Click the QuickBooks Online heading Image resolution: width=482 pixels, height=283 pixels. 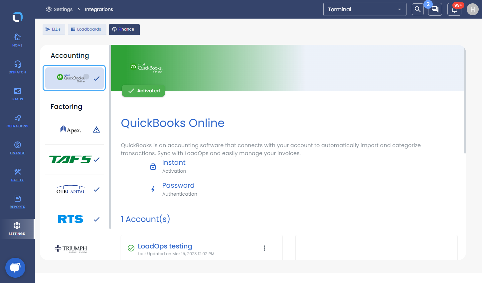[173, 123]
